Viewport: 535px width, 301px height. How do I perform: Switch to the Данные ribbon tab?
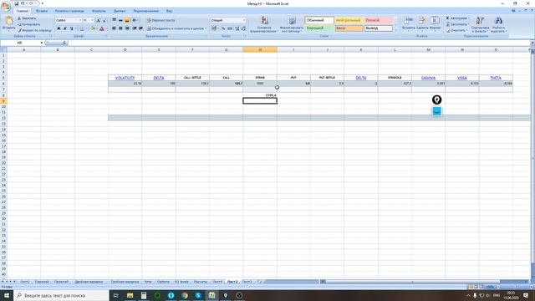(120, 11)
